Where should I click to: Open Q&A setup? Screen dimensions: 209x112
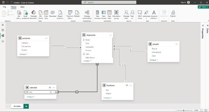click(x=140, y=15)
